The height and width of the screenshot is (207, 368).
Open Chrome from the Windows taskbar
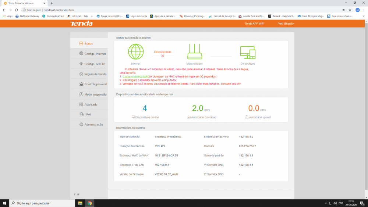[90, 203]
